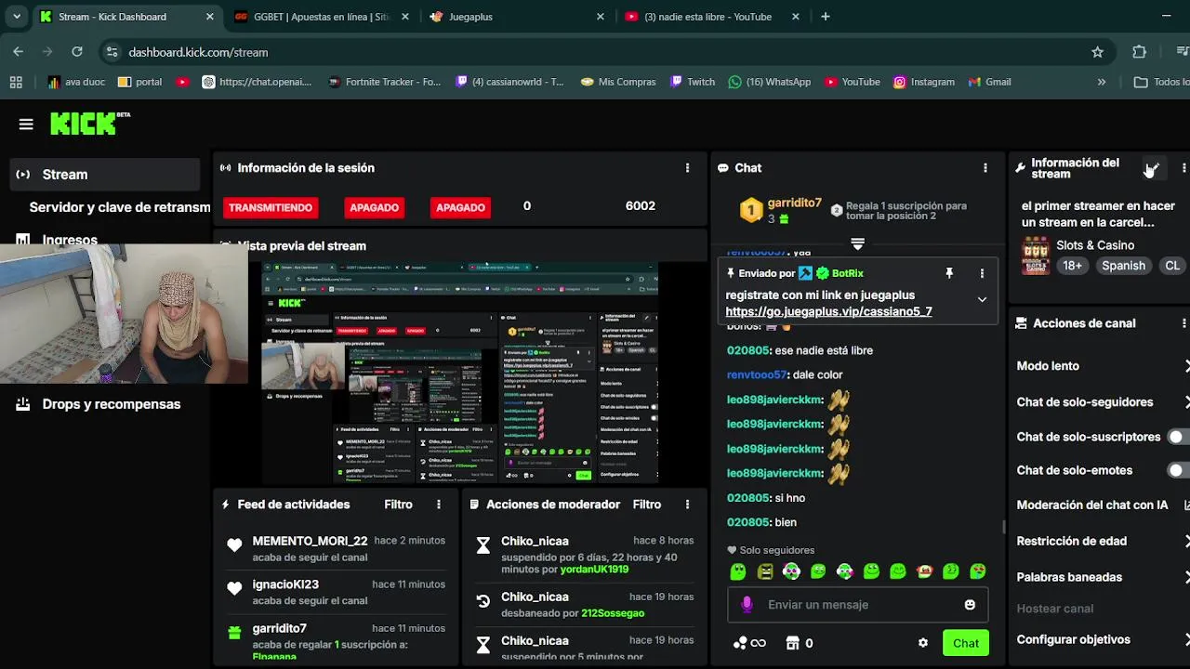Click the dashboard.kick.com address bar
Viewport: 1190px width, 669px height.
(x=595, y=52)
